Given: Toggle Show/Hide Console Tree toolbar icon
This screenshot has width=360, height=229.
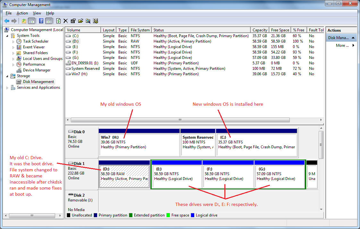Looking at the screenshot, I should pyautogui.click(x=31, y=21).
